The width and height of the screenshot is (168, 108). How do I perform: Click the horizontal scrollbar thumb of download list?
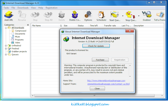pos(94,95)
